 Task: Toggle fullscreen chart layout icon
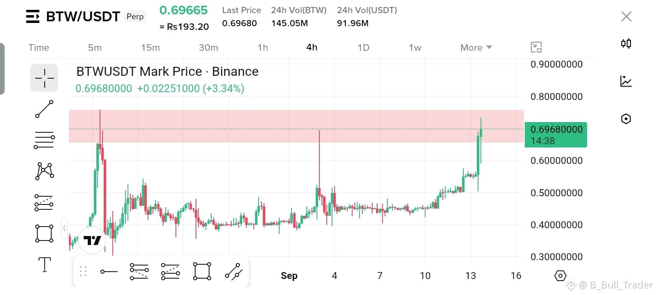[536, 47]
